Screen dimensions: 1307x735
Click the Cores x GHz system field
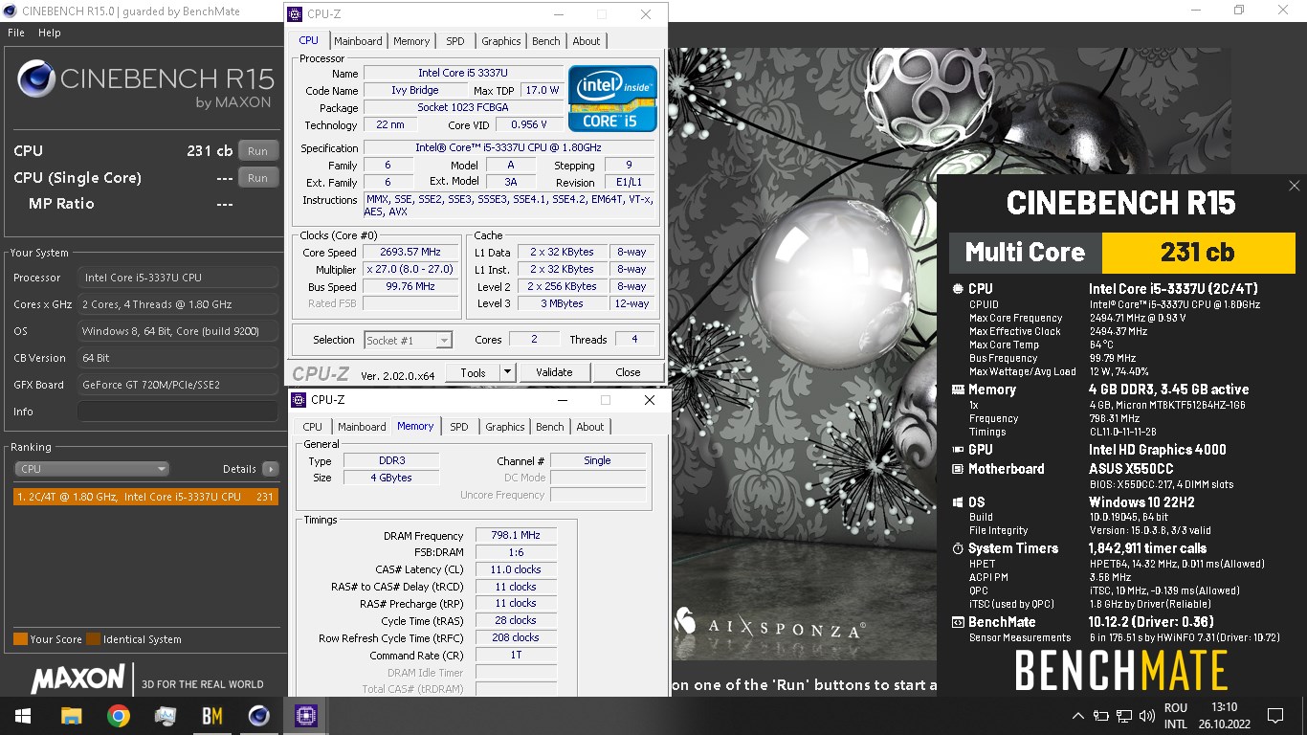coord(179,304)
